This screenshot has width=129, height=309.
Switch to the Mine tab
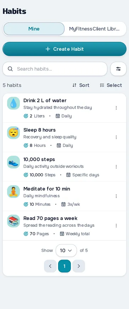coord(34,29)
